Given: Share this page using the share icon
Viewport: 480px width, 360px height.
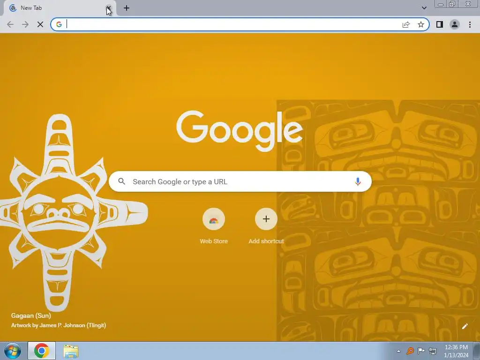Looking at the screenshot, I should coord(406,24).
